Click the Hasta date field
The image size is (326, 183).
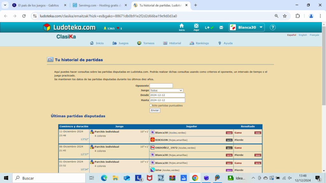[x=167, y=100]
